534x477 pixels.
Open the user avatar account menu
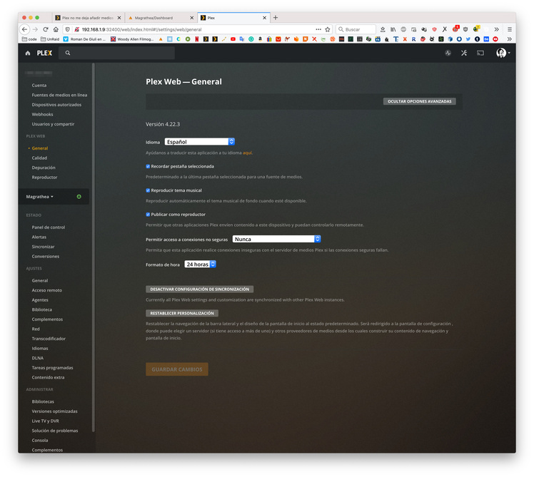point(503,53)
